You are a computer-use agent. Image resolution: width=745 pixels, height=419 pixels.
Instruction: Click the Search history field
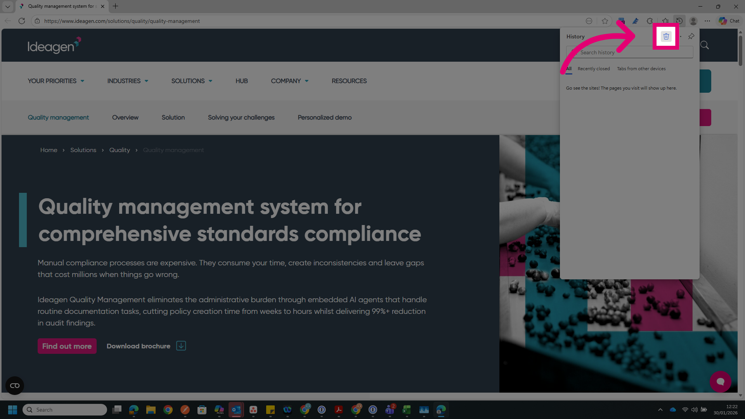pos(629,52)
